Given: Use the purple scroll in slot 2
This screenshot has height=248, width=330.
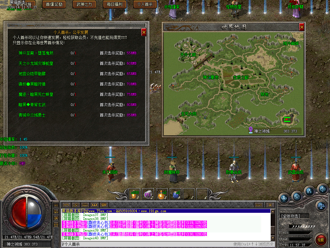Looking at the screenshot, I should [x=148, y=194].
